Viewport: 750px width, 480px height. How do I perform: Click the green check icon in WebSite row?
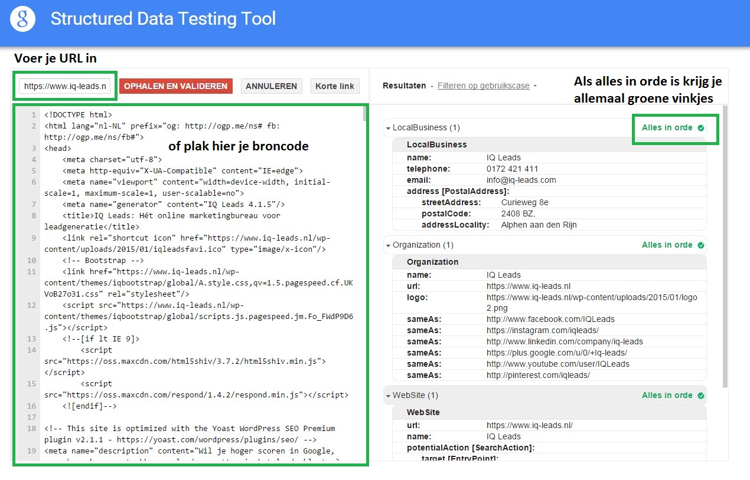pyautogui.click(x=701, y=395)
